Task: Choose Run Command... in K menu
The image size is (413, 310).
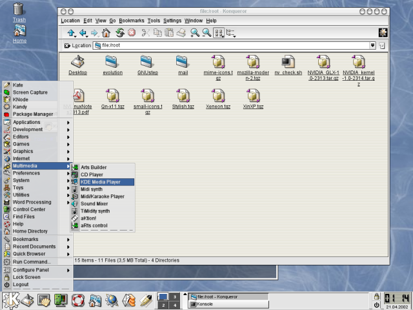Action: pos(37,262)
